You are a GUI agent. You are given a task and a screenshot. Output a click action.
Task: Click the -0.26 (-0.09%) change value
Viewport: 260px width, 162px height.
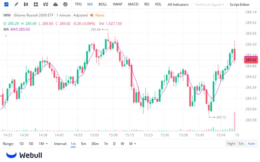[84, 24]
